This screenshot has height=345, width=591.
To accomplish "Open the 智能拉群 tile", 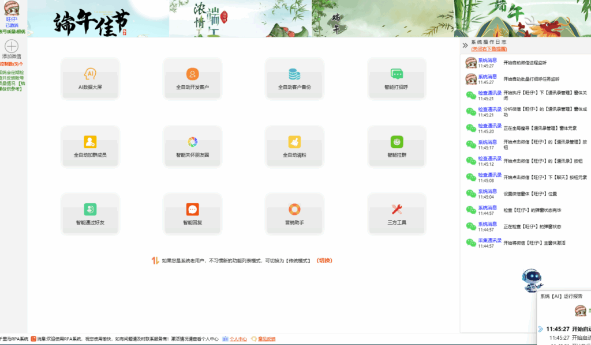I will [x=397, y=146].
